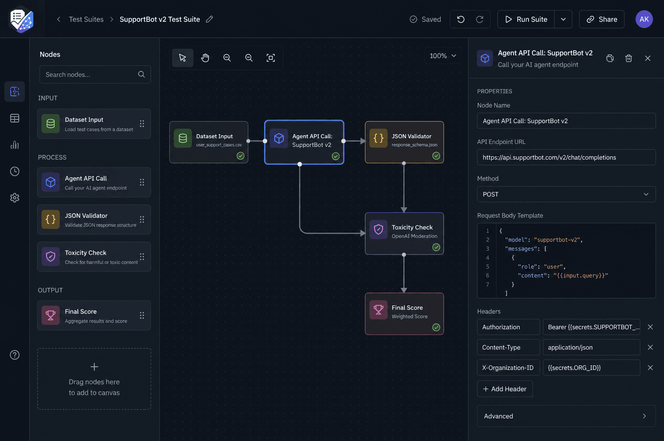Screen dimensions: 664x441
Task: Click the Bearer secrets header value field
Action: point(591,327)
